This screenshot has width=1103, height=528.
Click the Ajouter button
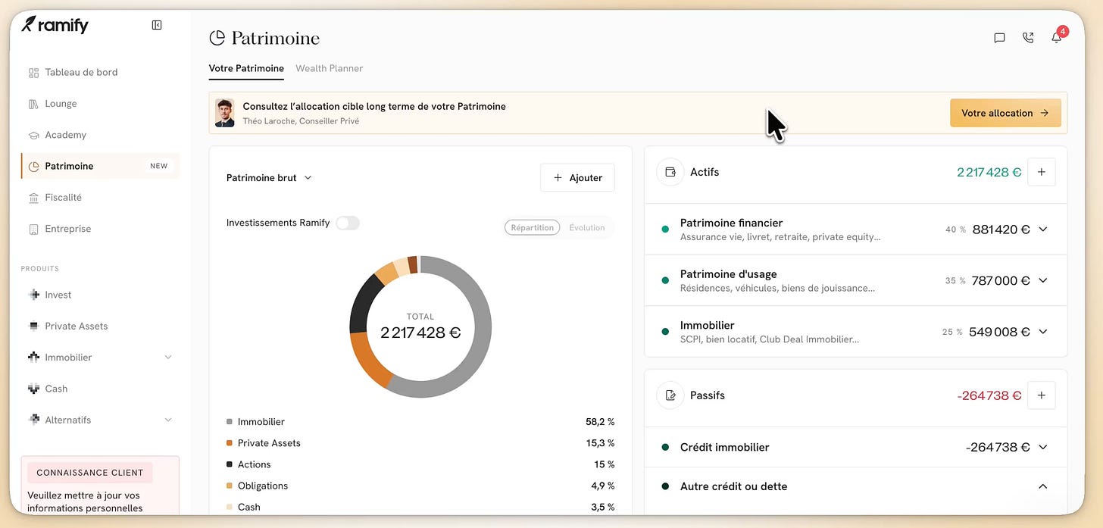(x=577, y=177)
